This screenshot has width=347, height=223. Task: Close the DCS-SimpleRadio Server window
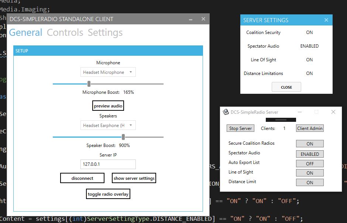coord(333,112)
